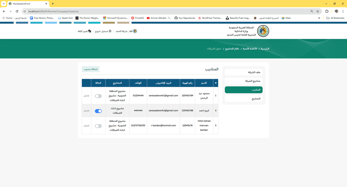347x187 pixels.
Task: Click email r-bardan@hotmail.com cell
Action: pyautogui.click(x=164, y=125)
